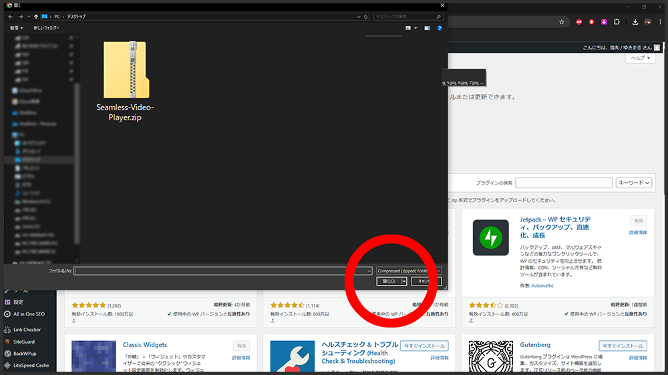The image size is (668, 375).
Task: Open file dialog help icon
Action: click(440, 28)
